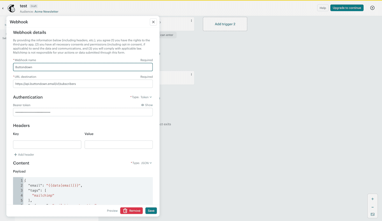382x221 pixels.
Task: Click Upgrade to continue
Action: [347, 8]
